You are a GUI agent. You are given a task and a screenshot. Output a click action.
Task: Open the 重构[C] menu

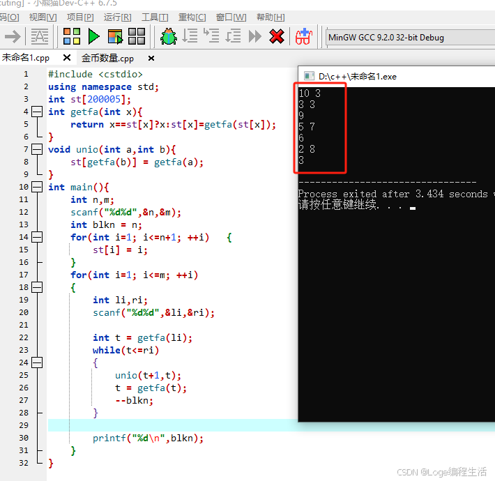(x=192, y=17)
